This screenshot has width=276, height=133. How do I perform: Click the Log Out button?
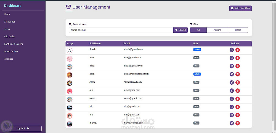click(x=23, y=128)
